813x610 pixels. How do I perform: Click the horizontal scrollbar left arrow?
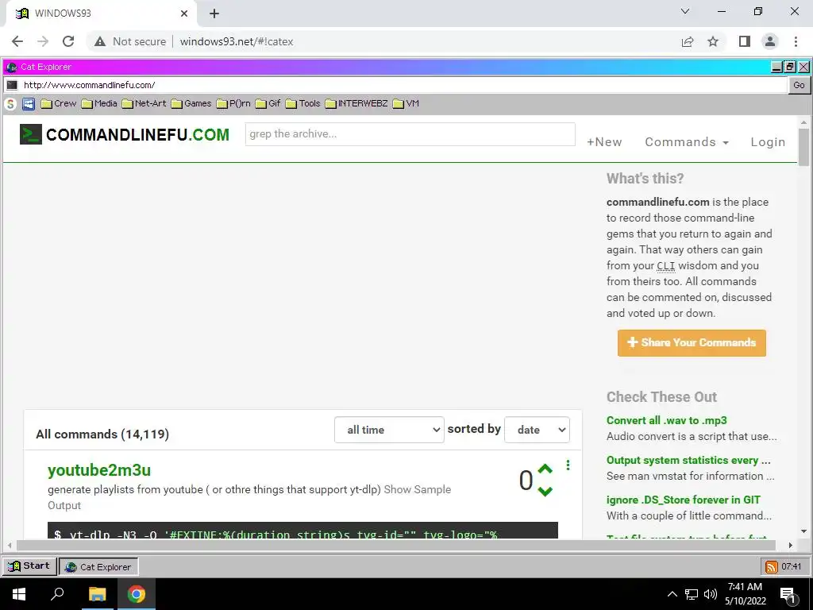tap(9, 545)
